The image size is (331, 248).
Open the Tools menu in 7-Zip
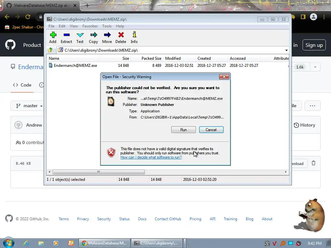click(x=107, y=26)
